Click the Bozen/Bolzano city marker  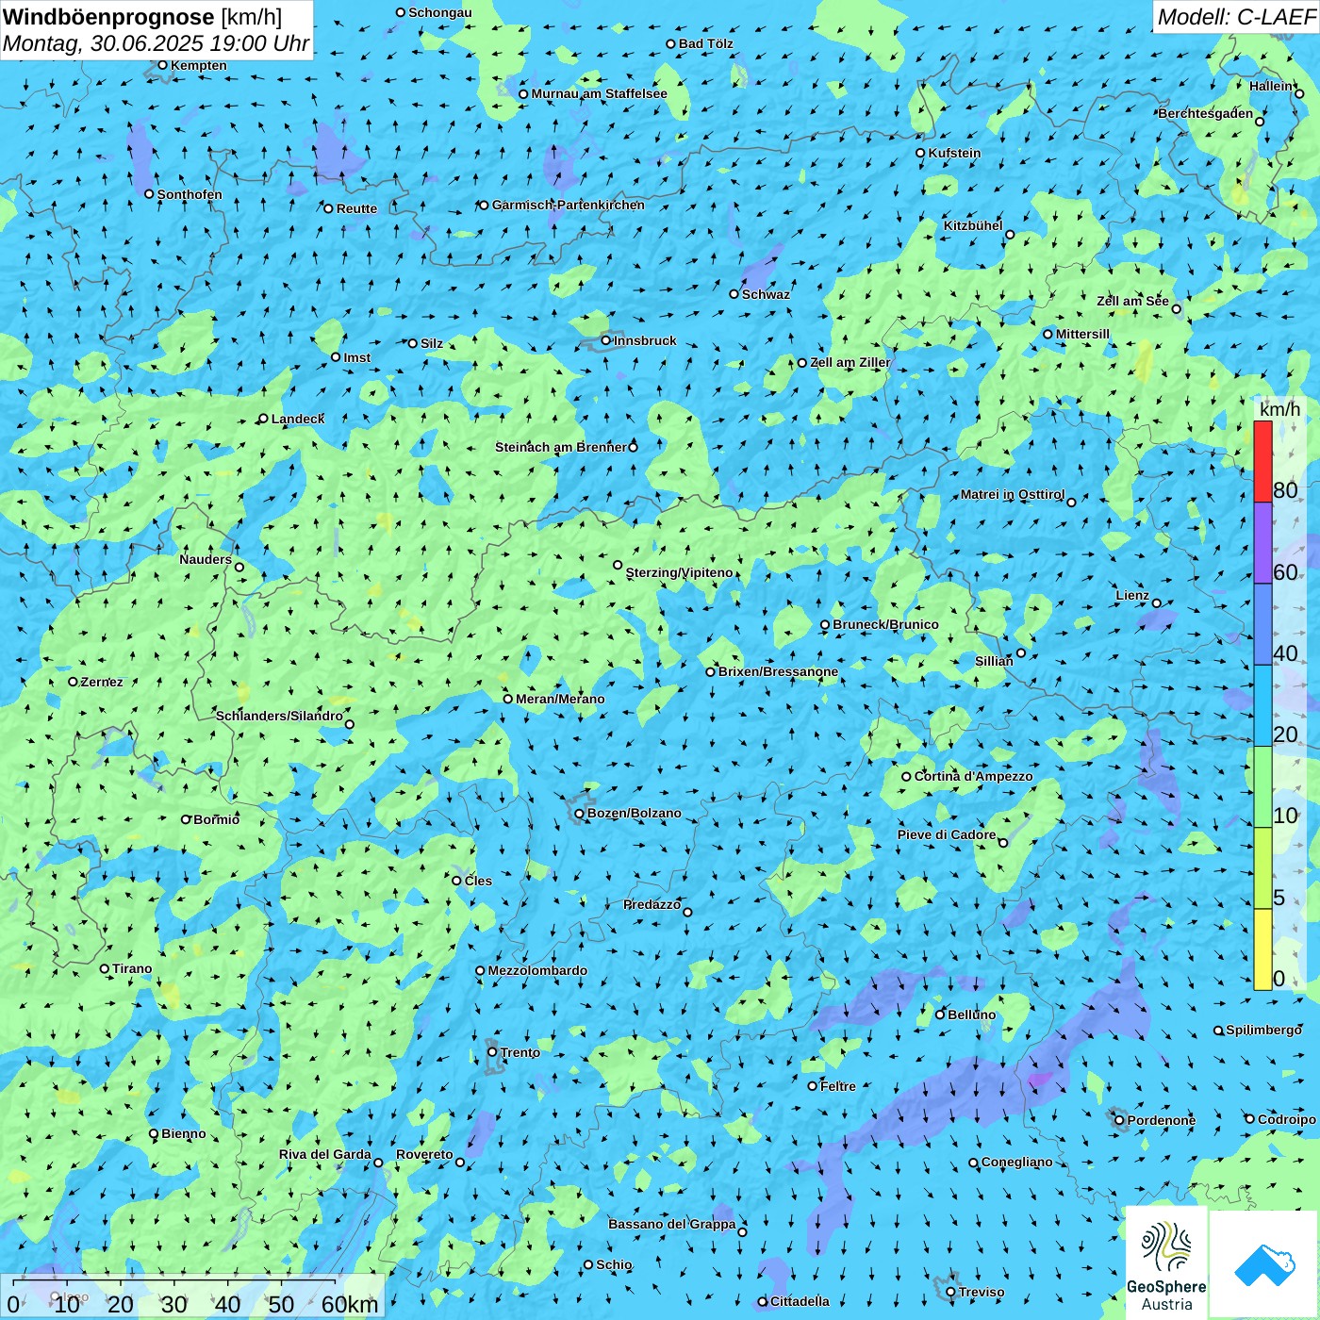click(580, 813)
